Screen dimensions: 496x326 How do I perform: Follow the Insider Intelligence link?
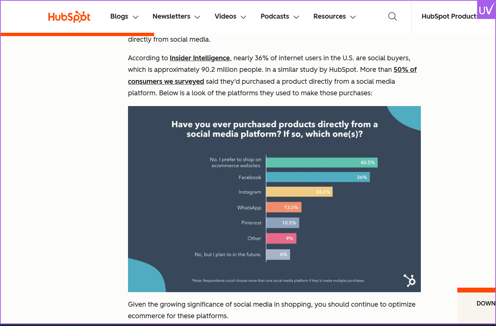[x=200, y=58]
